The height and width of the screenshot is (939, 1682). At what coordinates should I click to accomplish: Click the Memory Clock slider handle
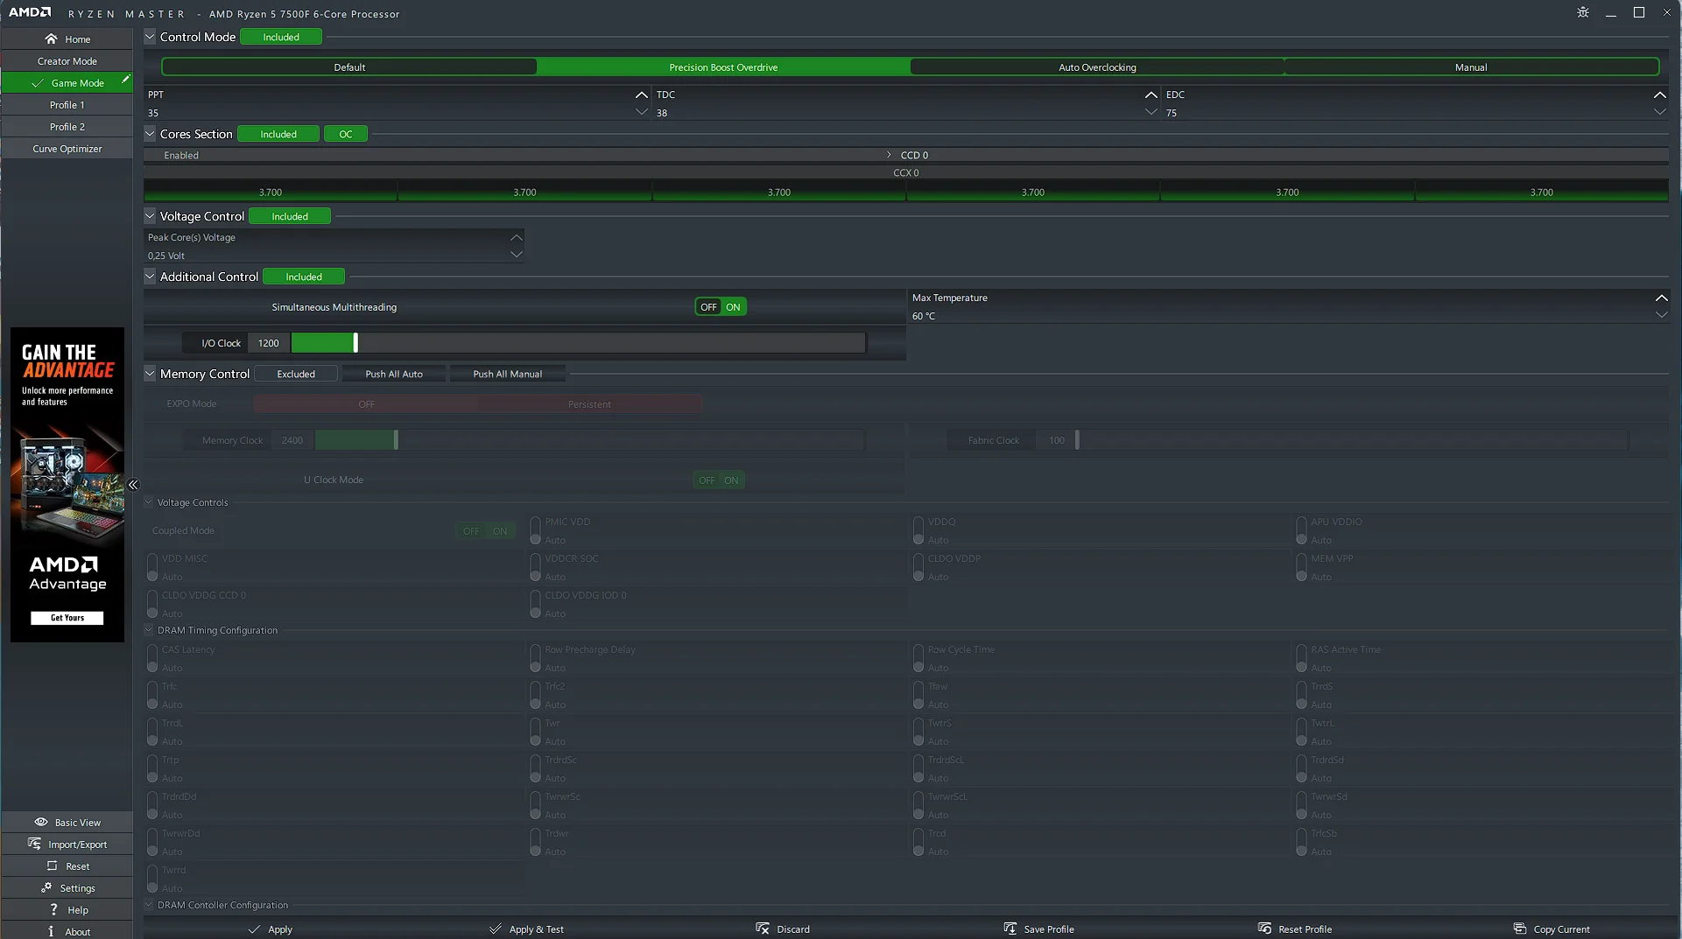click(x=396, y=440)
